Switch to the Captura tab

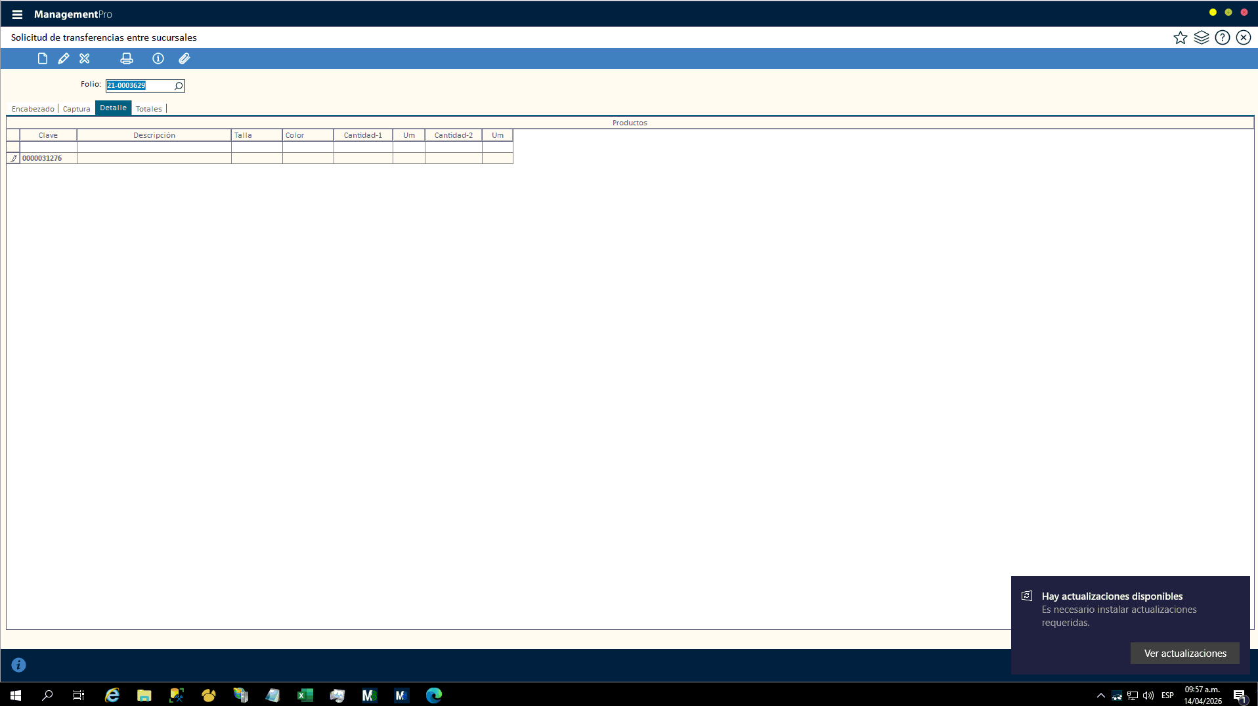[76, 109]
